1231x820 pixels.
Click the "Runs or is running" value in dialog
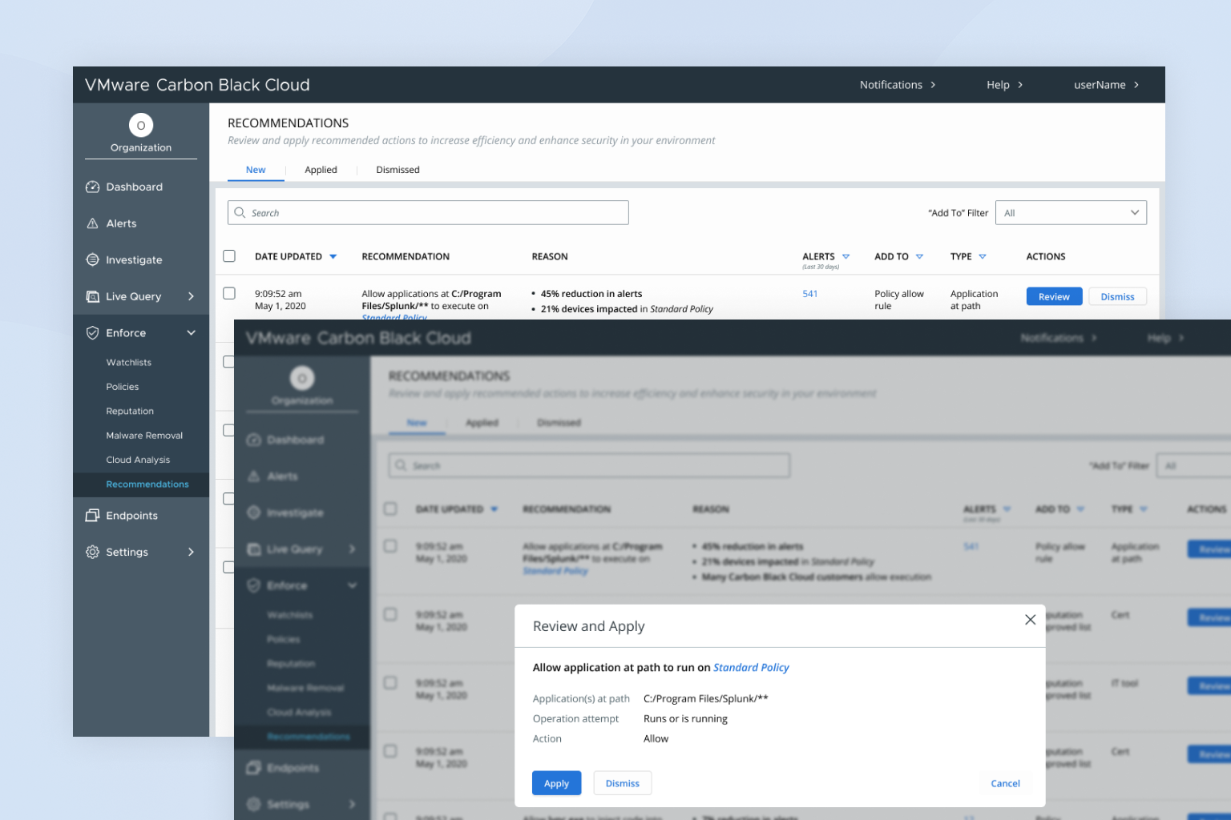click(x=685, y=718)
